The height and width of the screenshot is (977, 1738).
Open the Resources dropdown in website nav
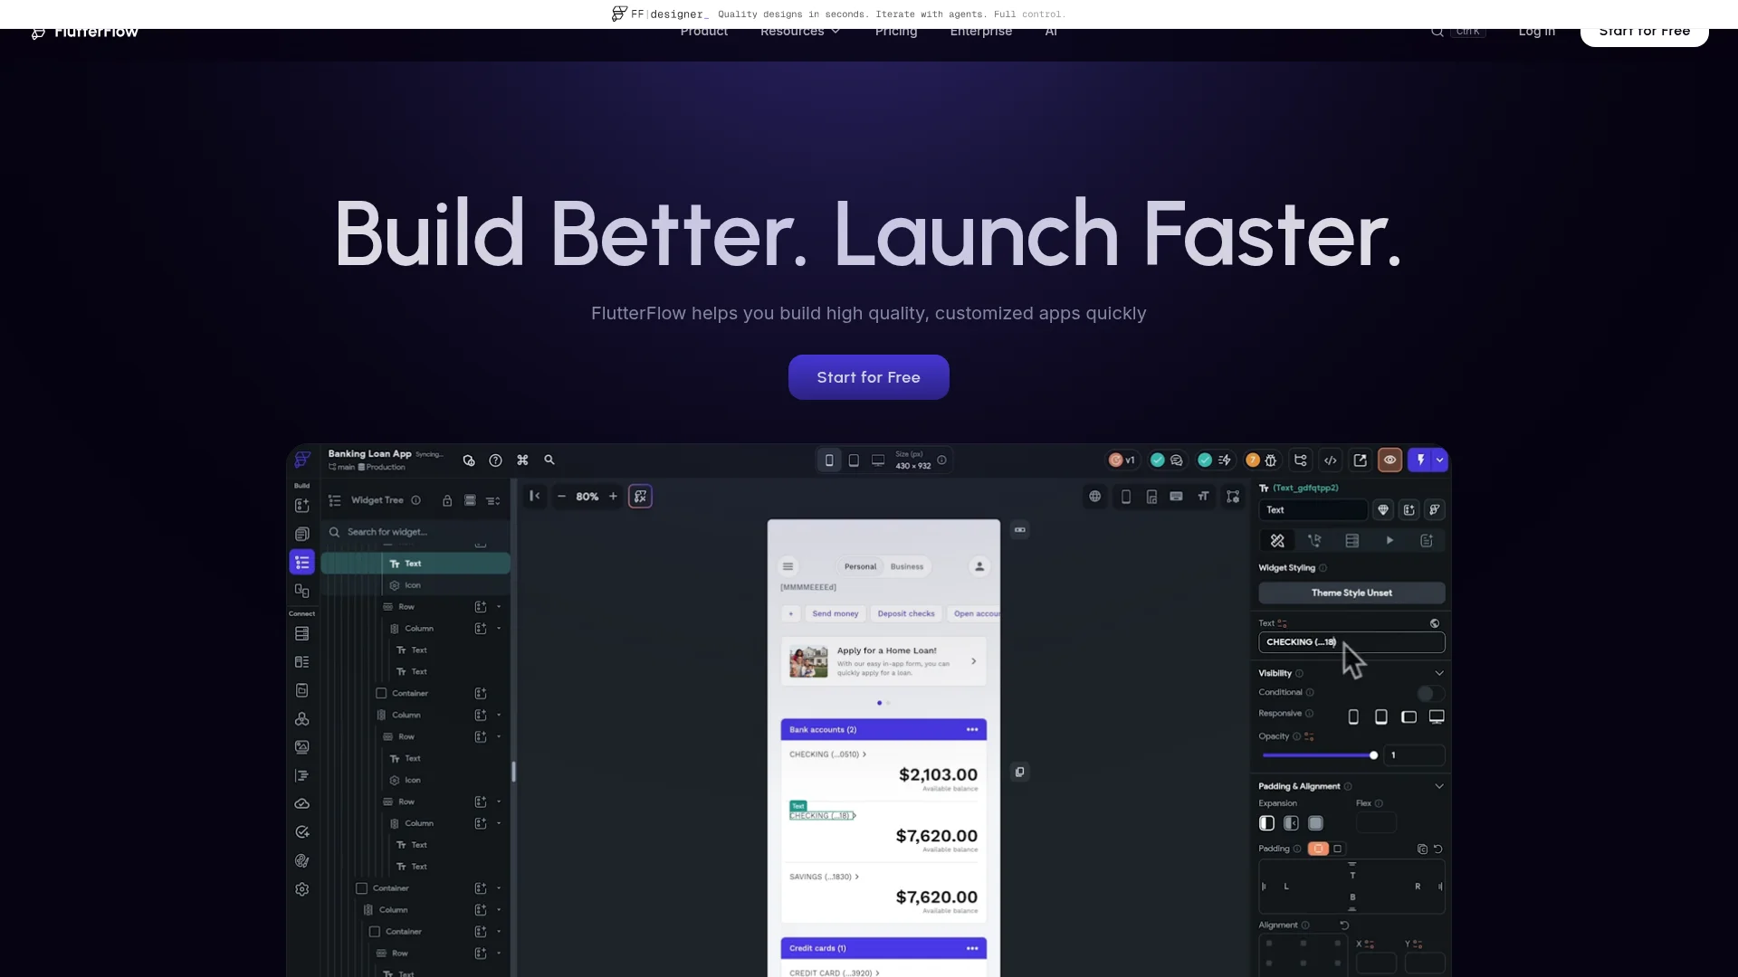pos(800,32)
